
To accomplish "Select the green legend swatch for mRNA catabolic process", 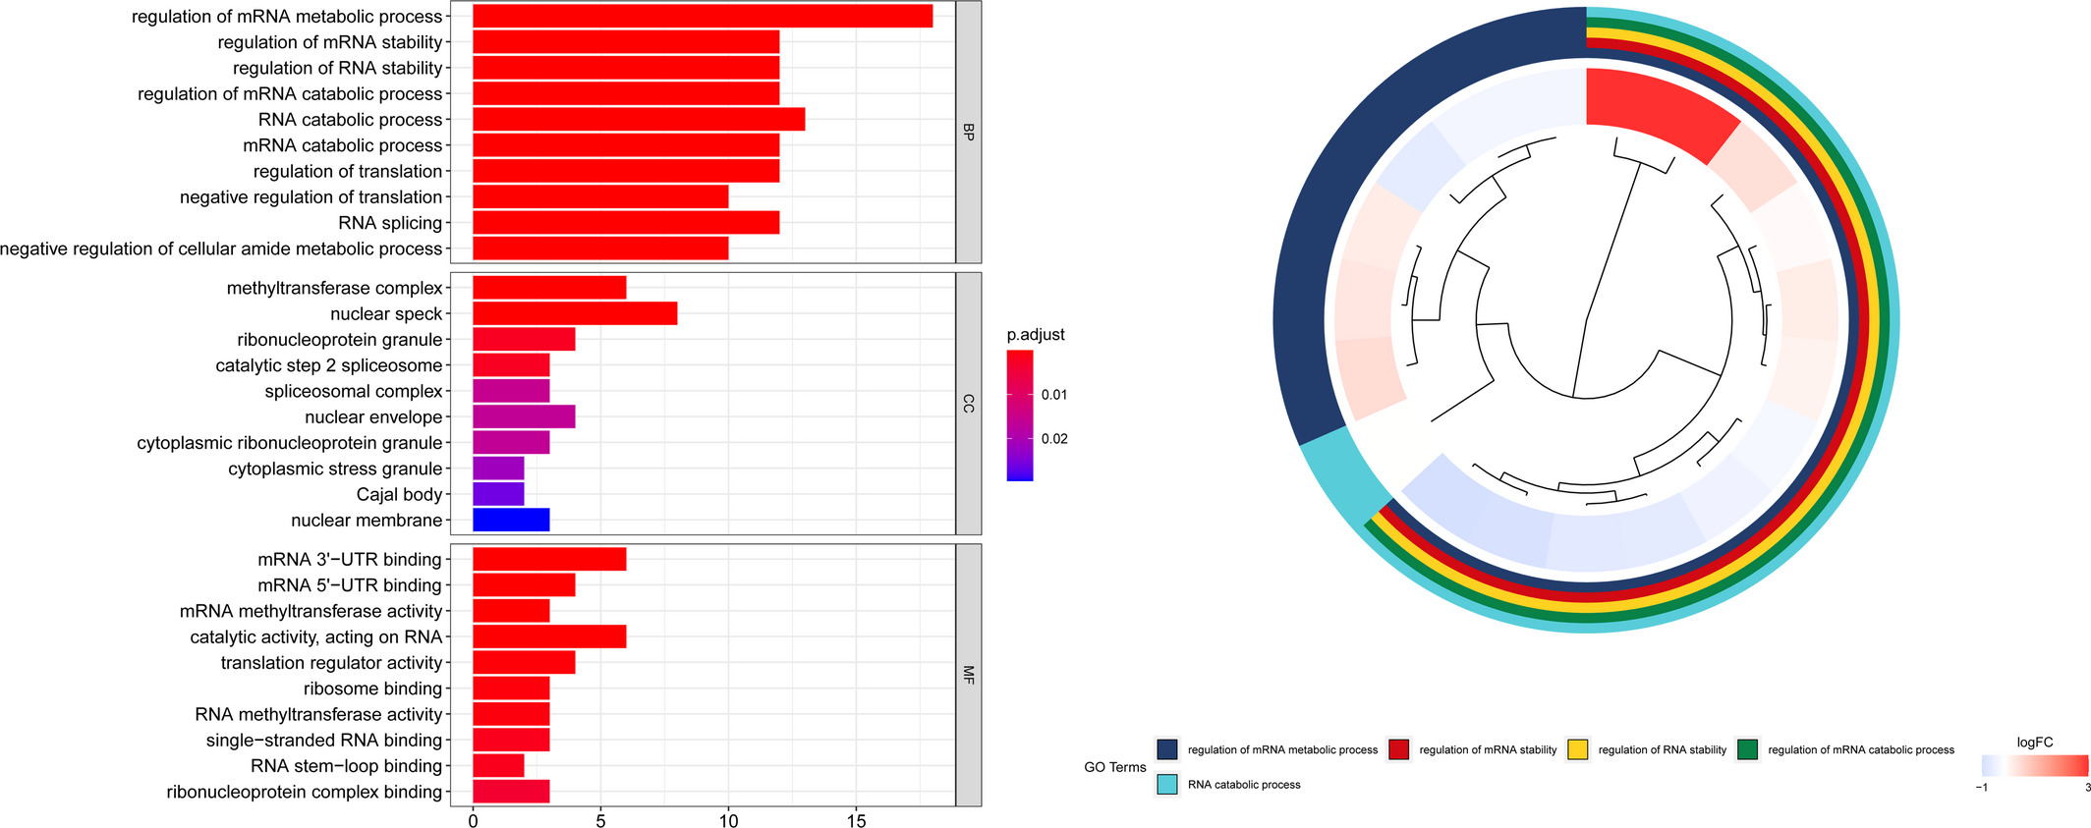I will (x=1748, y=749).
